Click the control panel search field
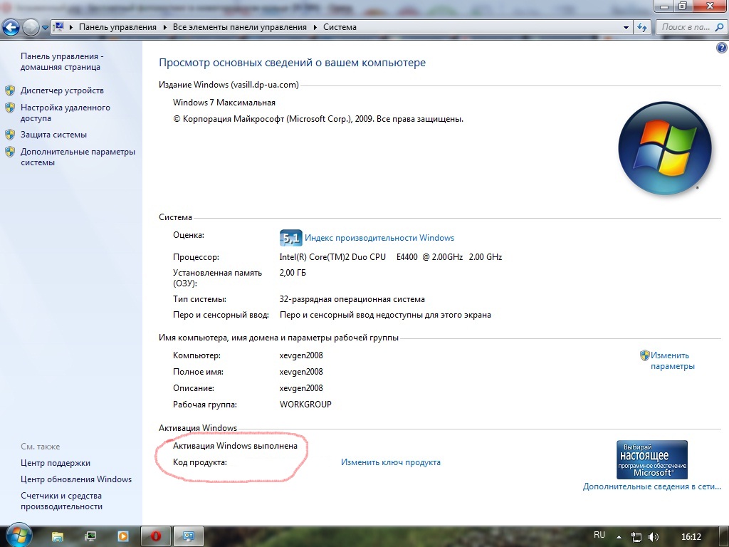The height and width of the screenshot is (547, 729). 685,27
